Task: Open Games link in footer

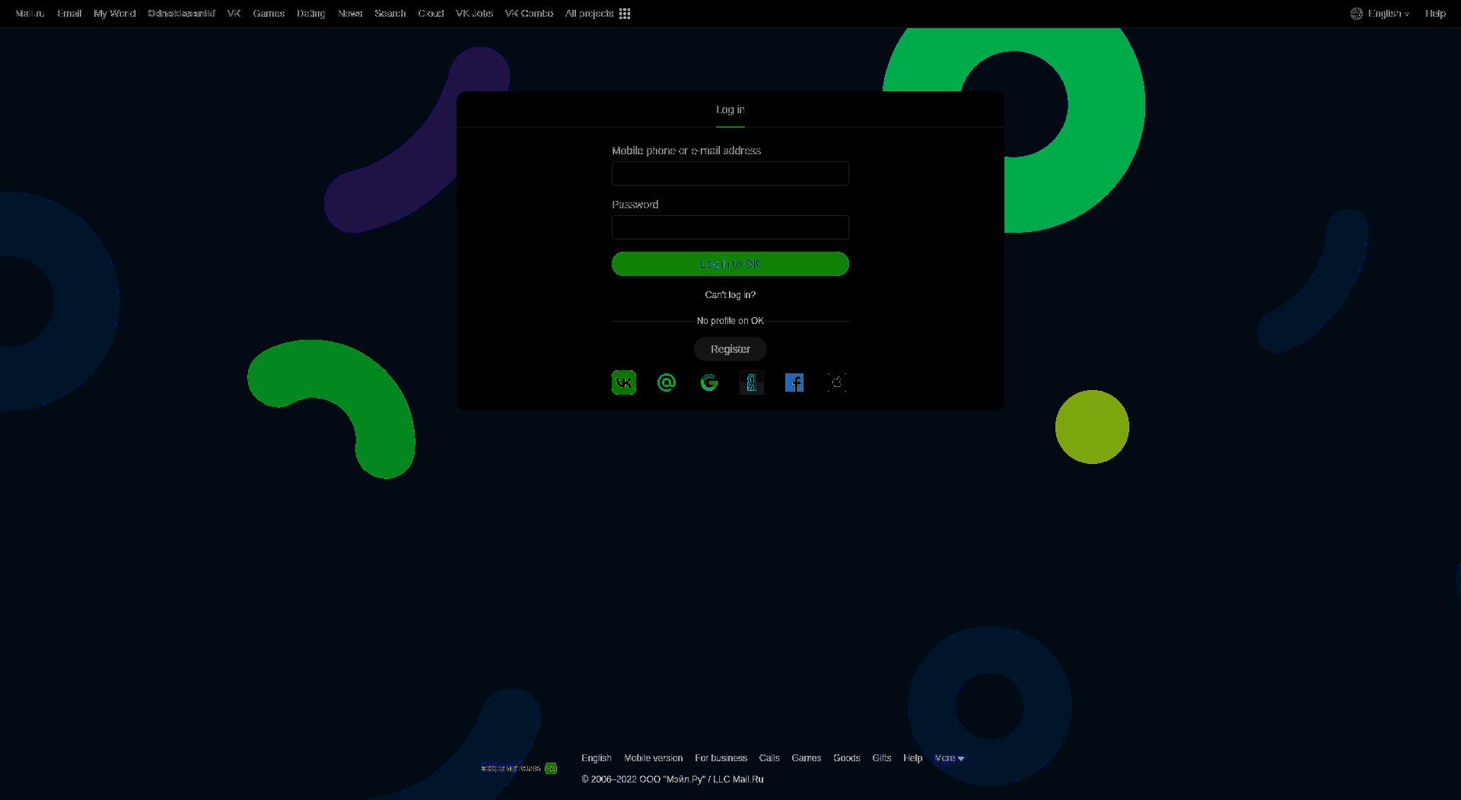Action: tap(807, 758)
